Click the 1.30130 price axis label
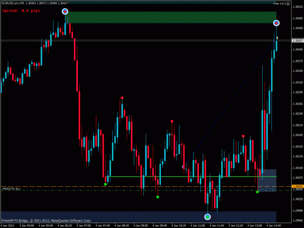 298,157
